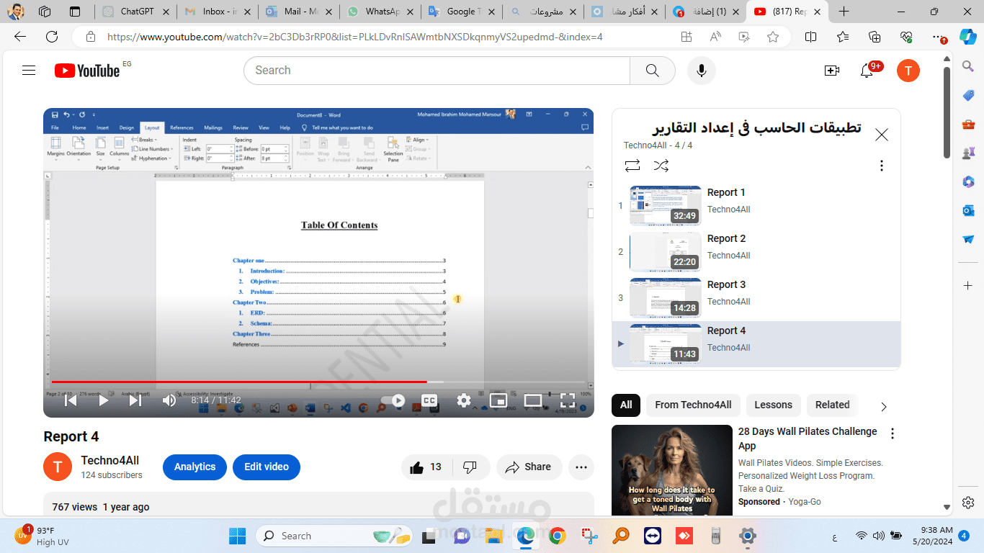Open Copilot in the Edge sidebar
The image size is (984, 553).
pos(967,37)
